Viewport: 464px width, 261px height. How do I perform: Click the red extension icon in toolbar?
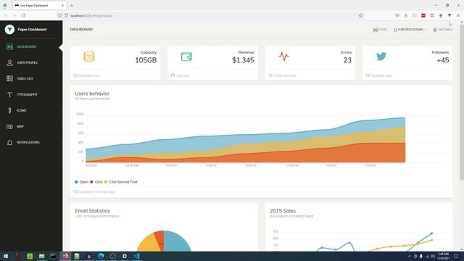(423, 15)
